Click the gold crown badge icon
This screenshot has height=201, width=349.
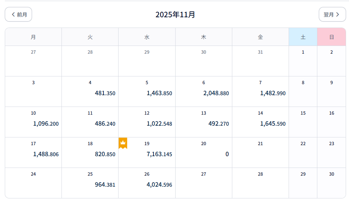(123, 143)
